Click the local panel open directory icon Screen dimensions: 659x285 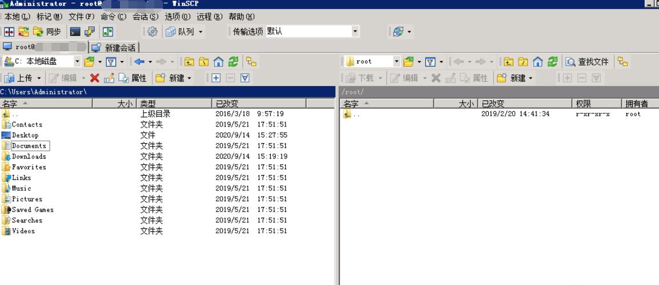[89, 62]
